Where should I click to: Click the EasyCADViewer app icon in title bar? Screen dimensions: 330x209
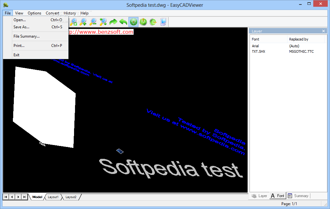(6, 5)
